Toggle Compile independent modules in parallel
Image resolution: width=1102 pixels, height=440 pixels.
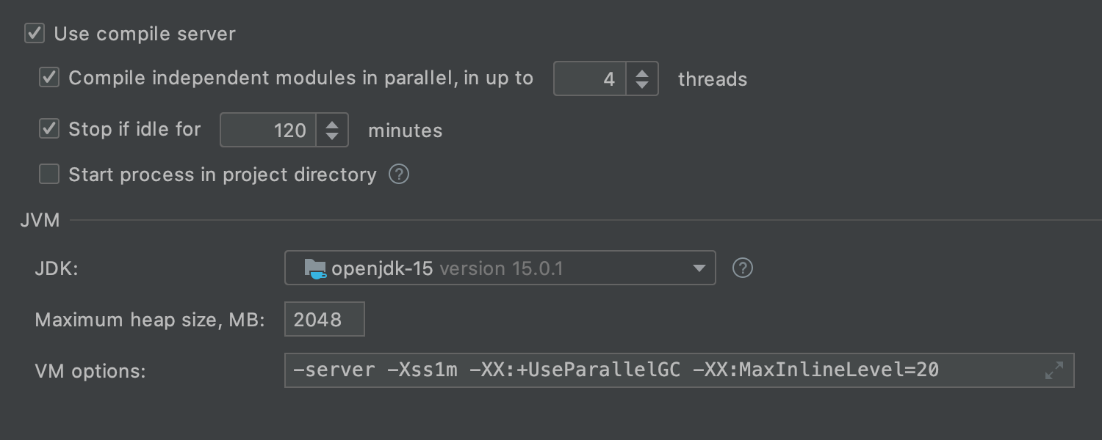(49, 78)
